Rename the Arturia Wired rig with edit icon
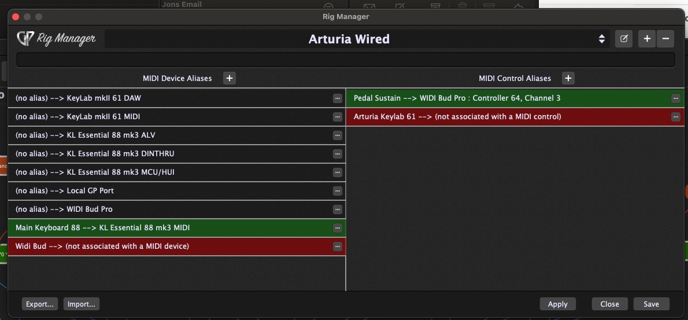This screenshot has height=320, width=688. [623, 39]
